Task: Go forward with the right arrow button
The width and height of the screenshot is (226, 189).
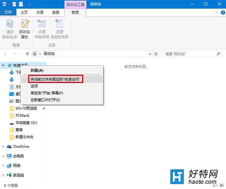Action: 14,54
